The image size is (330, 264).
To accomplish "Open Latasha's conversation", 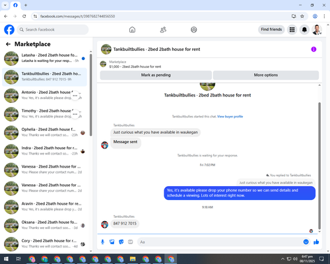I will pyautogui.click(x=44, y=59).
